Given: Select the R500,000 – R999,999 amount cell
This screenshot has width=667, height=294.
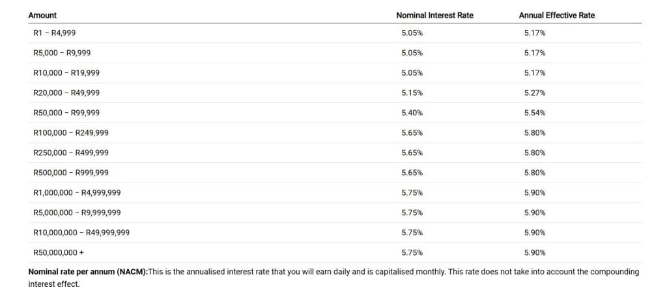Looking at the screenshot, I should click(70, 173).
